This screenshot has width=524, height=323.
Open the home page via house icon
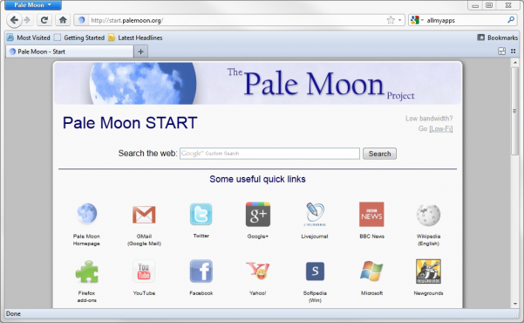[x=63, y=20]
